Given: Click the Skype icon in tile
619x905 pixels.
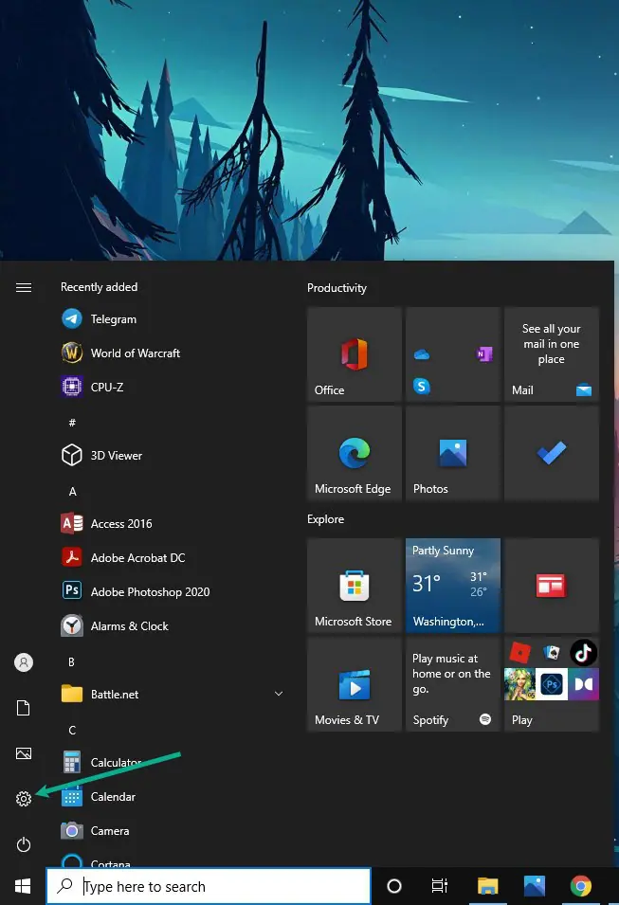Looking at the screenshot, I should pos(422,386).
